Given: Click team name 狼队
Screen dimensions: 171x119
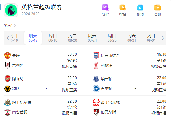Looking at the screenshot, I should coord(16,89).
